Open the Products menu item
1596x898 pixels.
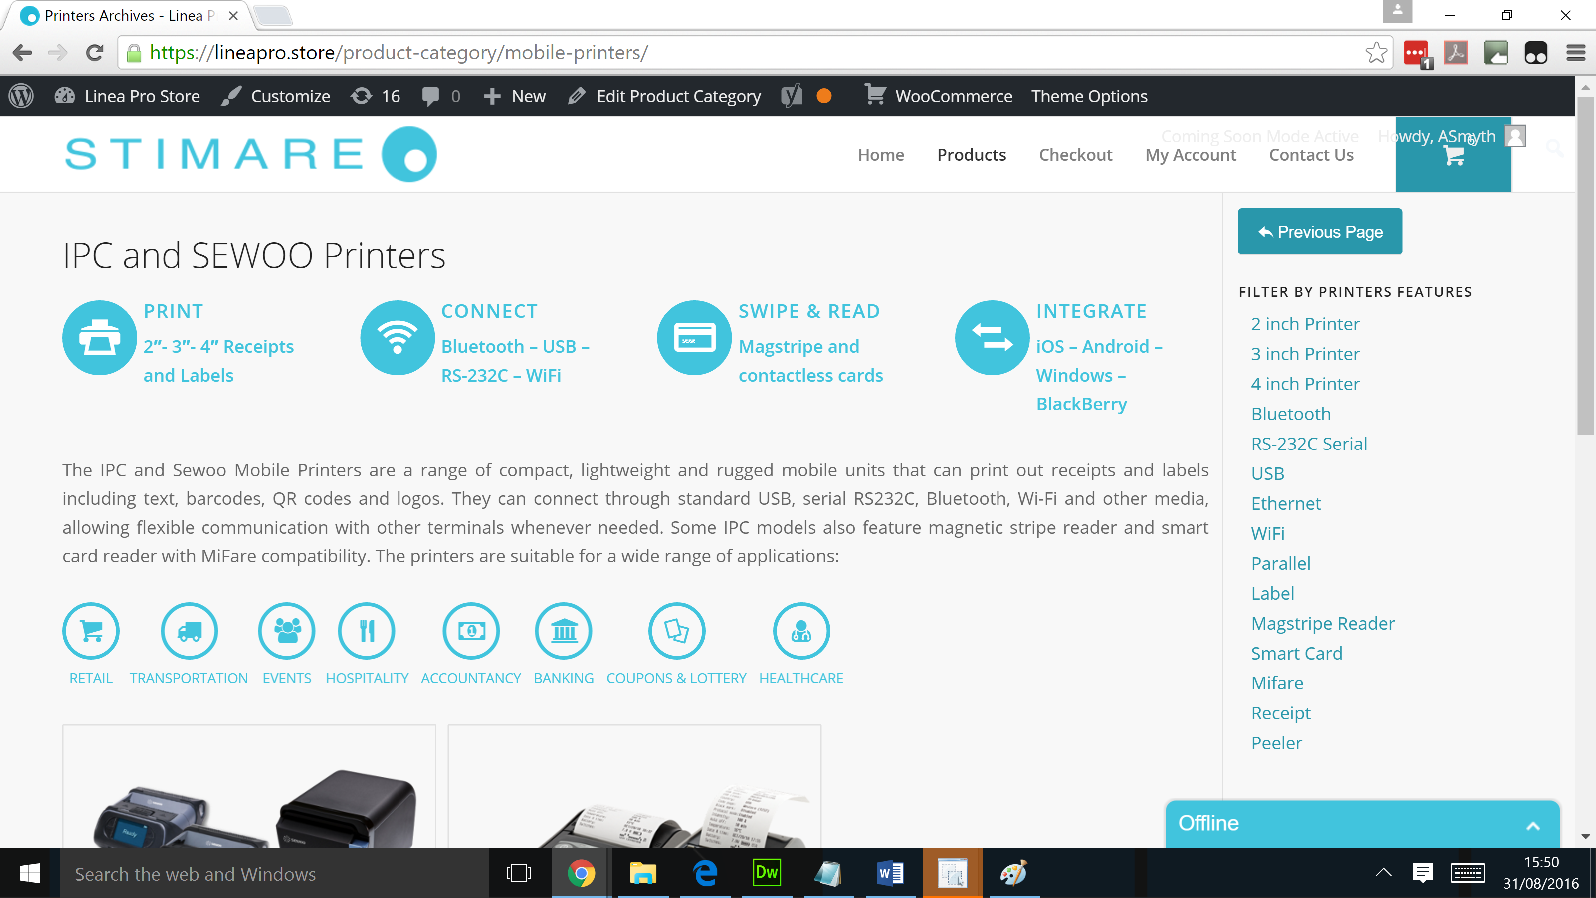971,154
